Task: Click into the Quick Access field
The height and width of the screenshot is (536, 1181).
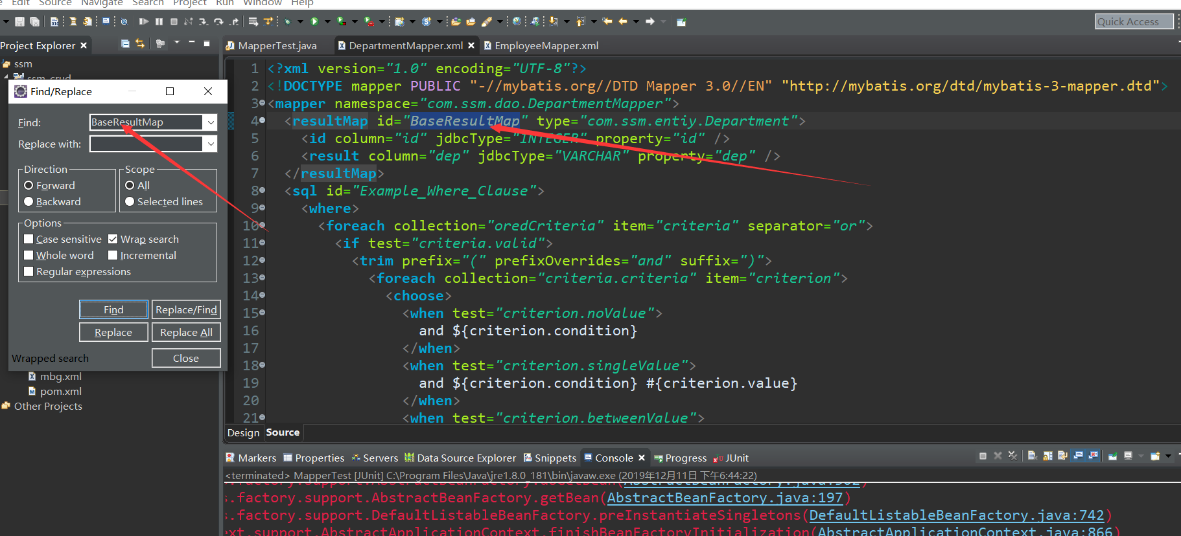Action: 1134,21
